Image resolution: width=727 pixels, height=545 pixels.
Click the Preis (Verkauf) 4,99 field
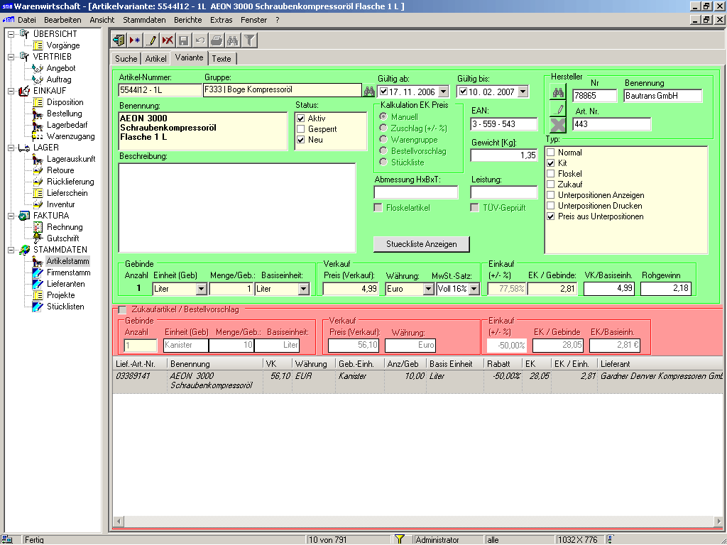coord(351,289)
